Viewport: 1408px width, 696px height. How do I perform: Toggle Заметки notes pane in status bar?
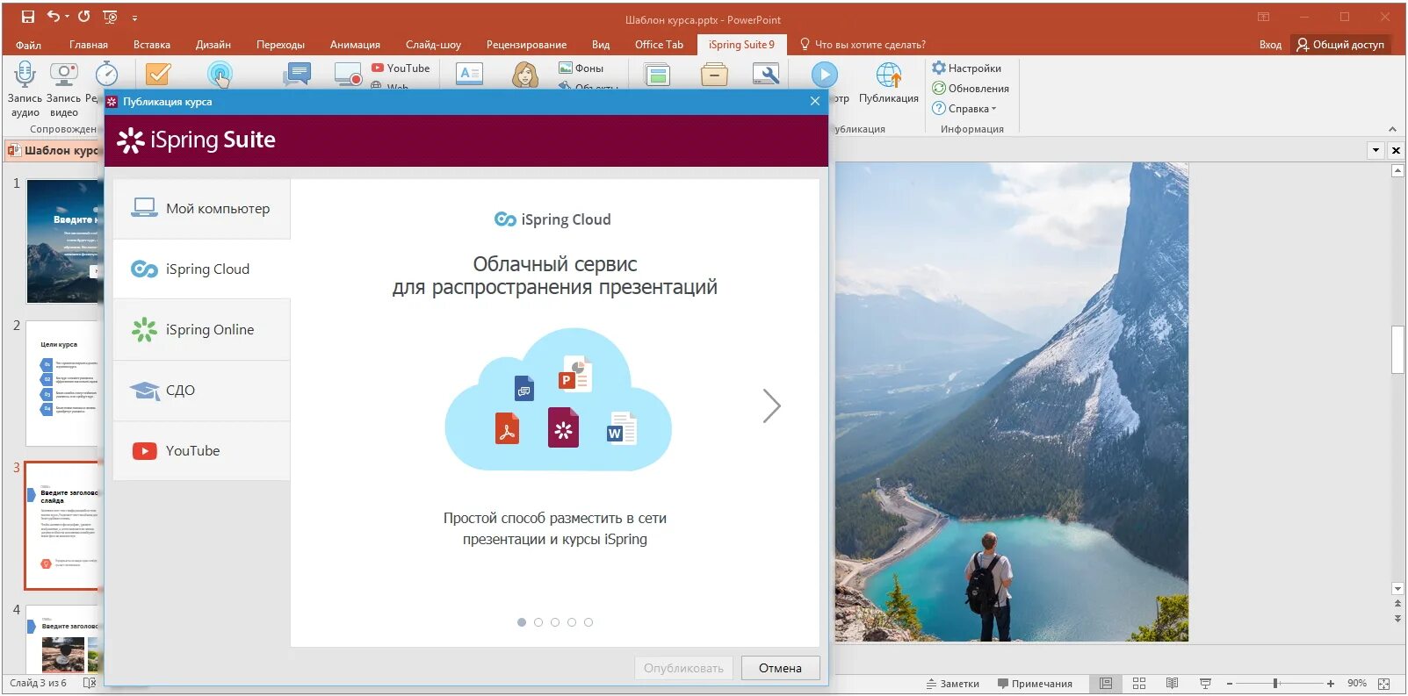click(x=953, y=684)
